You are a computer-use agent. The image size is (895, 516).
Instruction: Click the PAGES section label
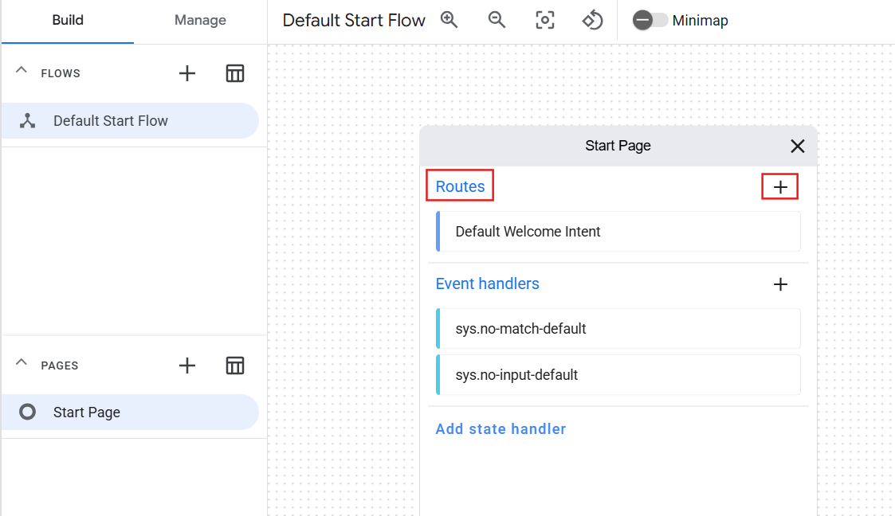pyautogui.click(x=59, y=365)
